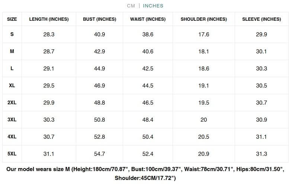This screenshot has height=187, width=292.
Task: Select the 4XL size row label
Action: tap(12, 137)
